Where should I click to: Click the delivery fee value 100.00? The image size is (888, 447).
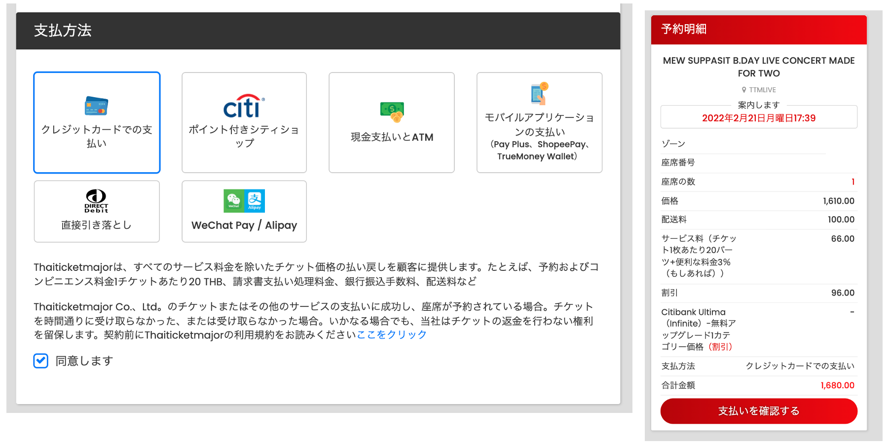(841, 220)
